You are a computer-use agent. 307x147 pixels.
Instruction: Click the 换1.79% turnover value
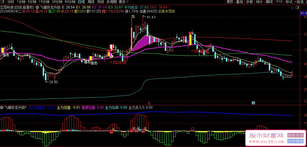[132, 11]
